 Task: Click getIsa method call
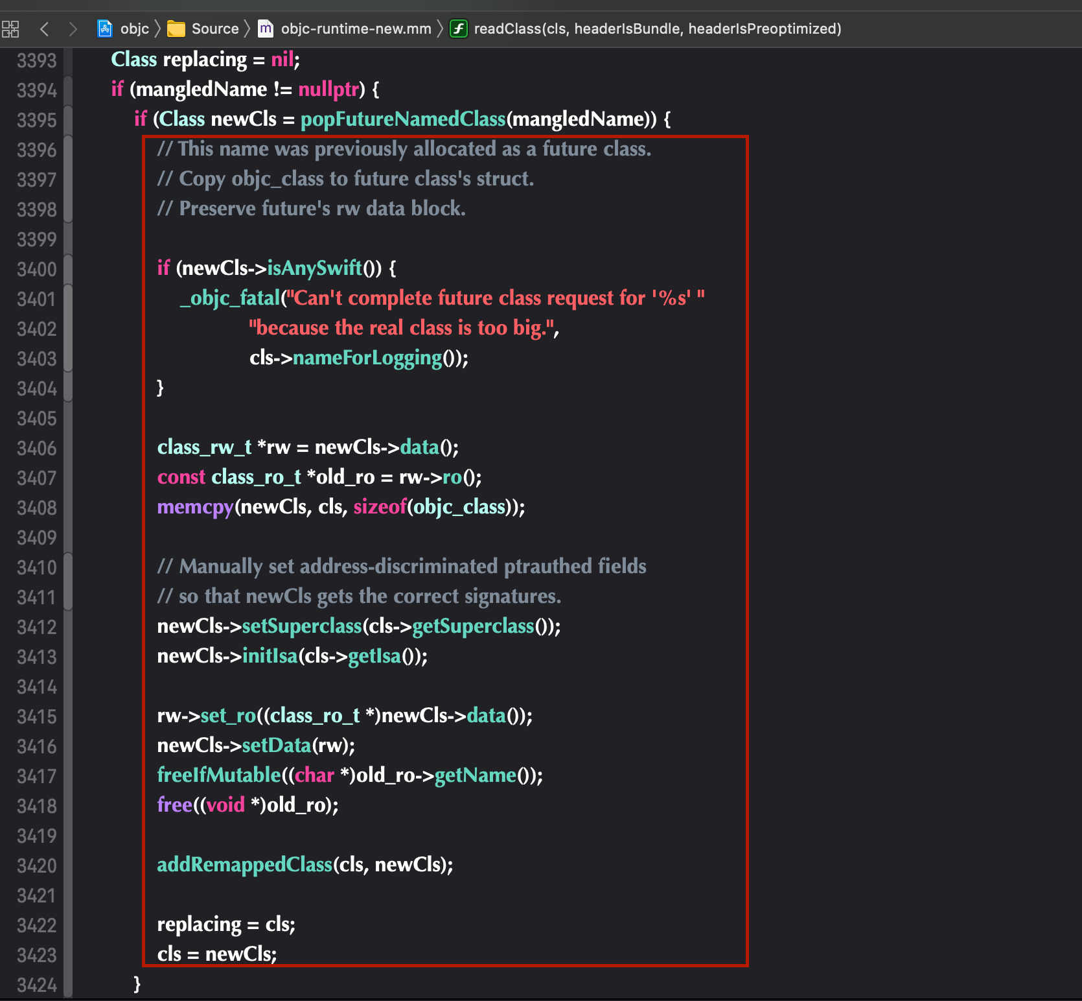point(375,655)
